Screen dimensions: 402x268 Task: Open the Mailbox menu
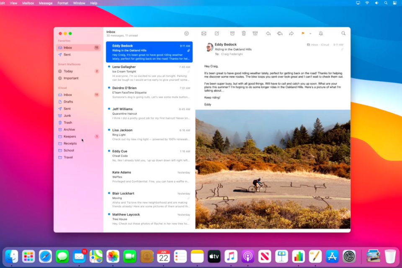[x=28, y=3]
